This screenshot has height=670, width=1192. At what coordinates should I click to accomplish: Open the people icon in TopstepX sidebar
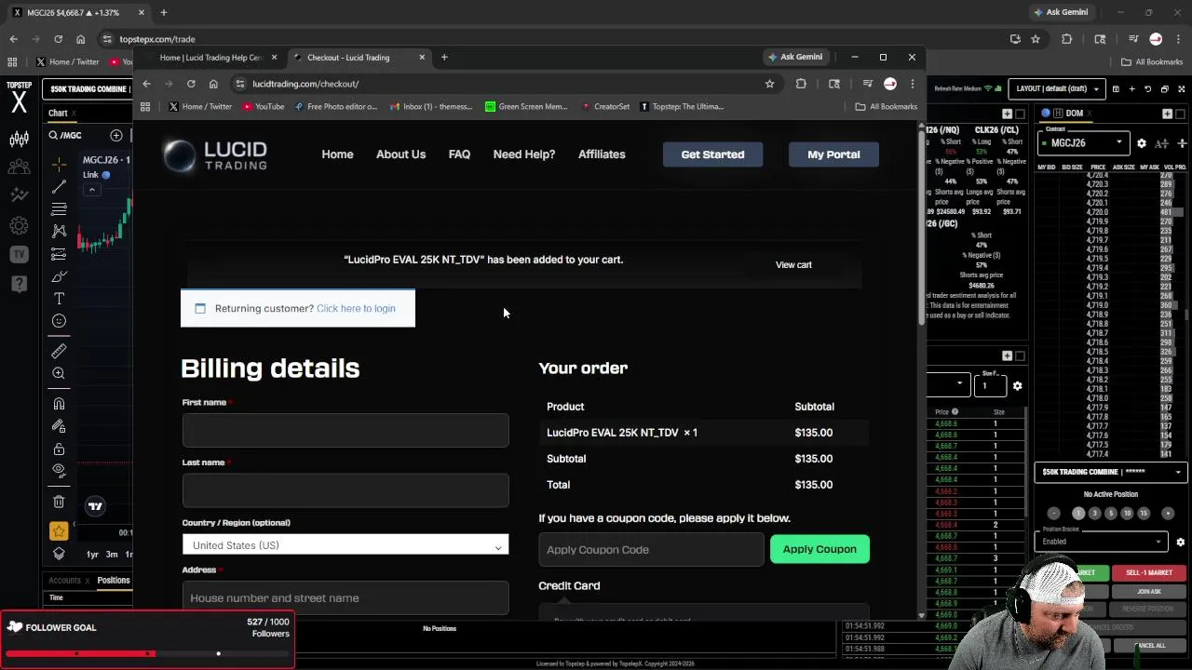pyautogui.click(x=19, y=167)
